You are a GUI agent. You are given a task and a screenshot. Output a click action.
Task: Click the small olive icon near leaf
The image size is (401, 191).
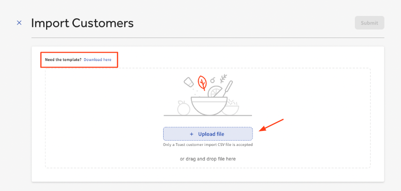[x=212, y=79]
